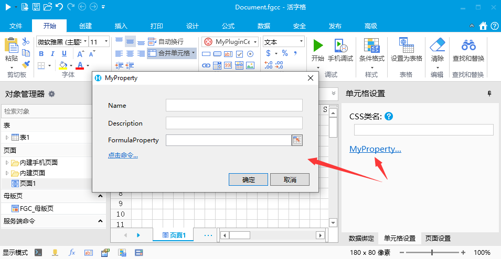Expand the 内建手机页面 folder
The image size is (501, 259).
[x=7, y=163]
